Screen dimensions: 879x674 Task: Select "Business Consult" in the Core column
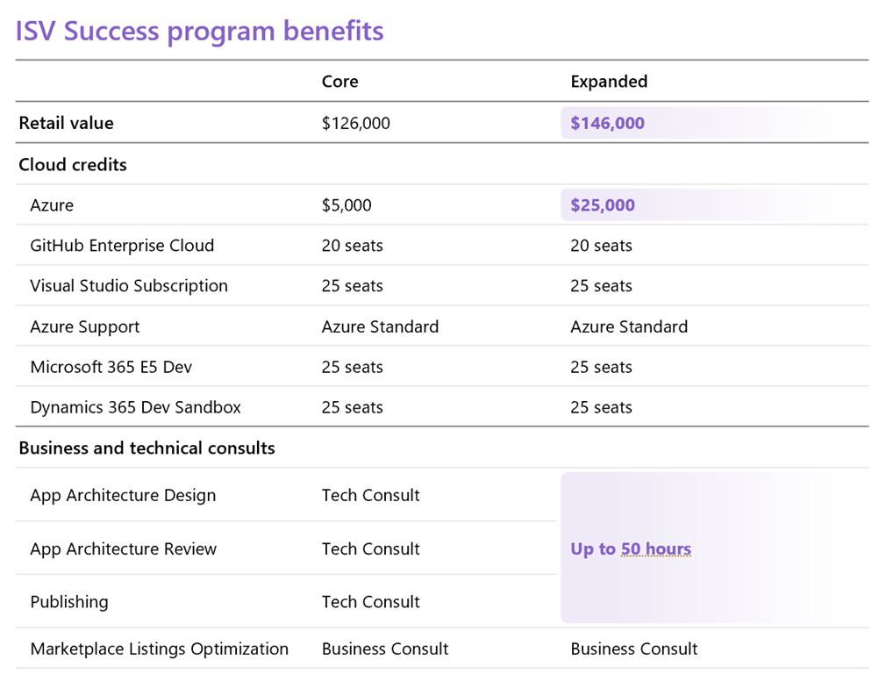point(385,649)
